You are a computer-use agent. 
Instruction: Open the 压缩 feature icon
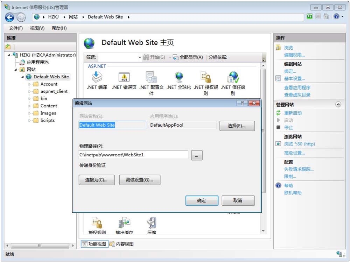[152, 225]
